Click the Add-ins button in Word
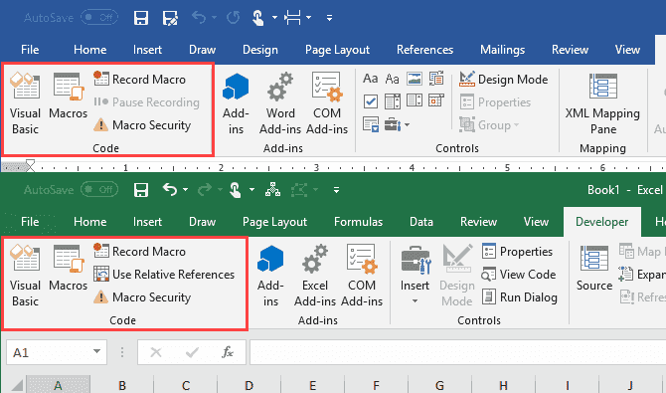The height and width of the screenshot is (393, 666). [x=236, y=103]
